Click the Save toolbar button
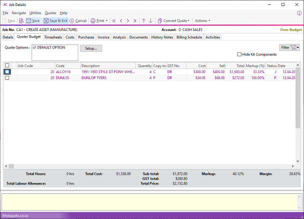The width and height of the screenshot is (304, 219). (x=33, y=21)
